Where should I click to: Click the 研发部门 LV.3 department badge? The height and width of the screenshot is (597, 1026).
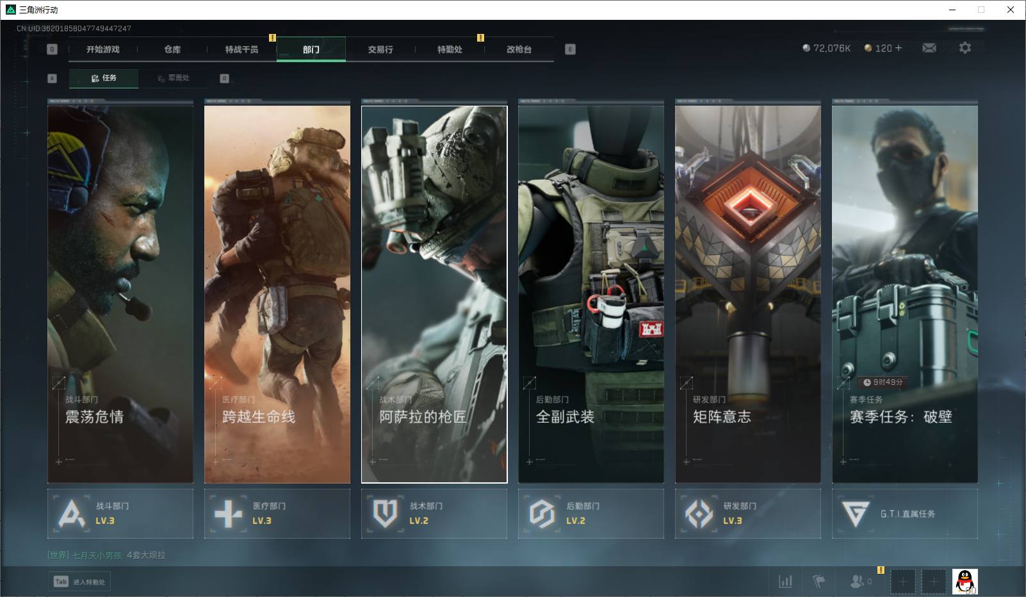747,514
